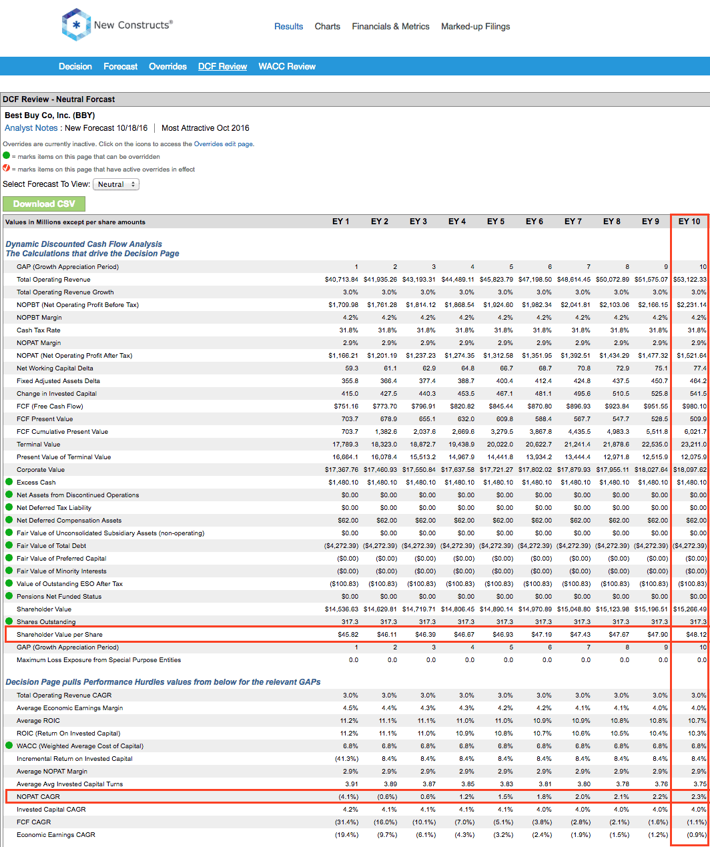Click EY 1 Total Operating Revenue $40,713.84
This screenshot has height=847, width=710.
point(342,279)
